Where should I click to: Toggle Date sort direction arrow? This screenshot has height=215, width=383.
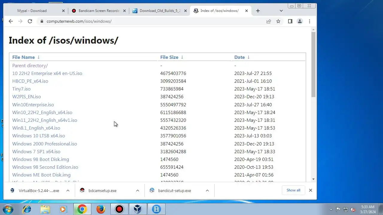tap(248, 57)
